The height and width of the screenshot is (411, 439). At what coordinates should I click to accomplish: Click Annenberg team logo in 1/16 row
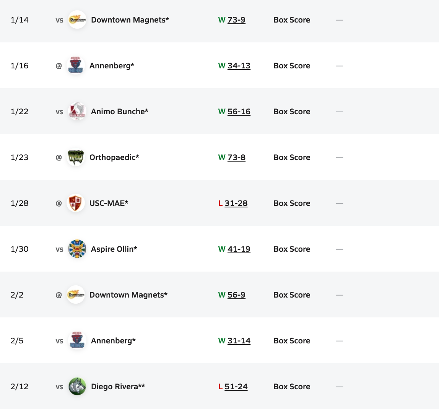(x=76, y=66)
